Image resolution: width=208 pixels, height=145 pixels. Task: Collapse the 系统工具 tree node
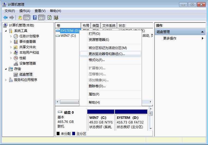tap(6, 31)
